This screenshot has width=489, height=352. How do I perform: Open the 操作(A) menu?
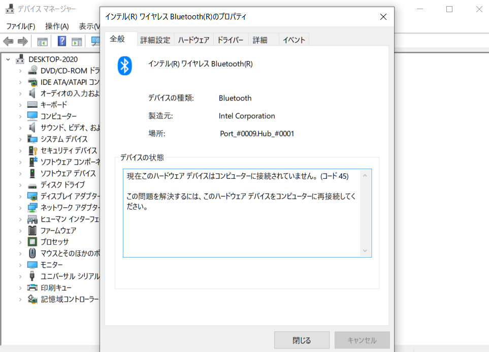[57, 26]
